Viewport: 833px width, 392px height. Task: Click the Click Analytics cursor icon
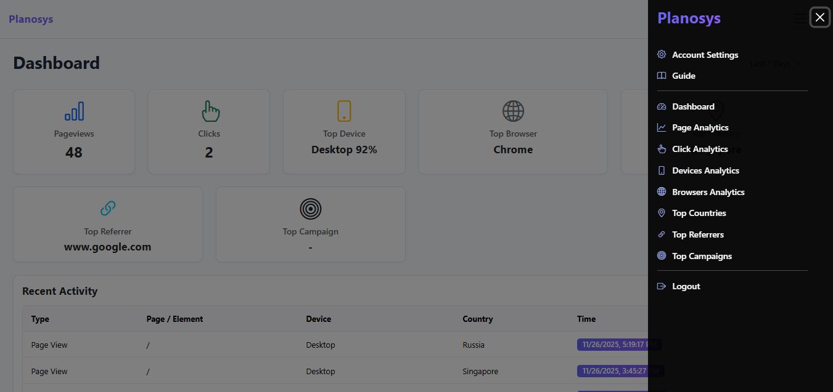pyautogui.click(x=662, y=148)
